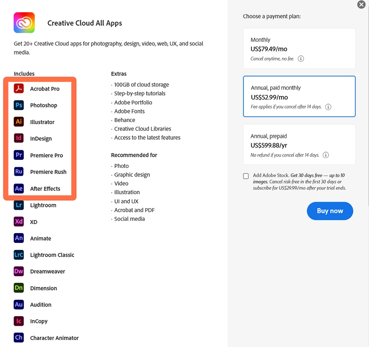Click the Audition Au icon
Screen dimensions: 369x347
(x=19, y=305)
